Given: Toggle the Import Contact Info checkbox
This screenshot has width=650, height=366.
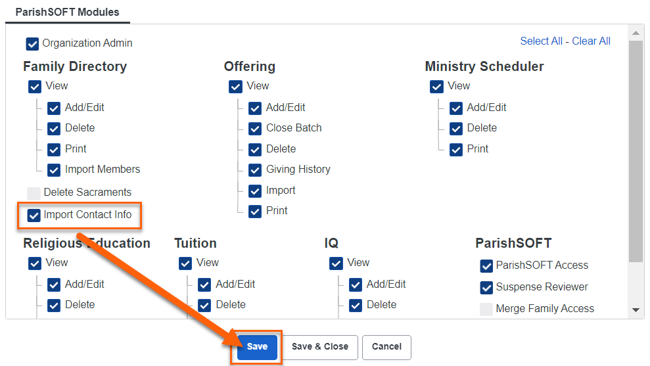Looking at the screenshot, I should pyautogui.click(x=34, y=215).
